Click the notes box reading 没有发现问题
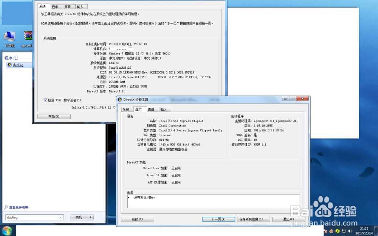378x236 pixels. tap(213, 201)
